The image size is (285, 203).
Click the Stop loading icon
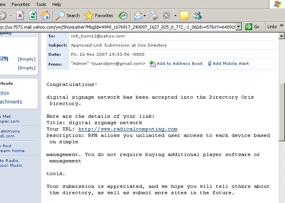click(20, 16)
